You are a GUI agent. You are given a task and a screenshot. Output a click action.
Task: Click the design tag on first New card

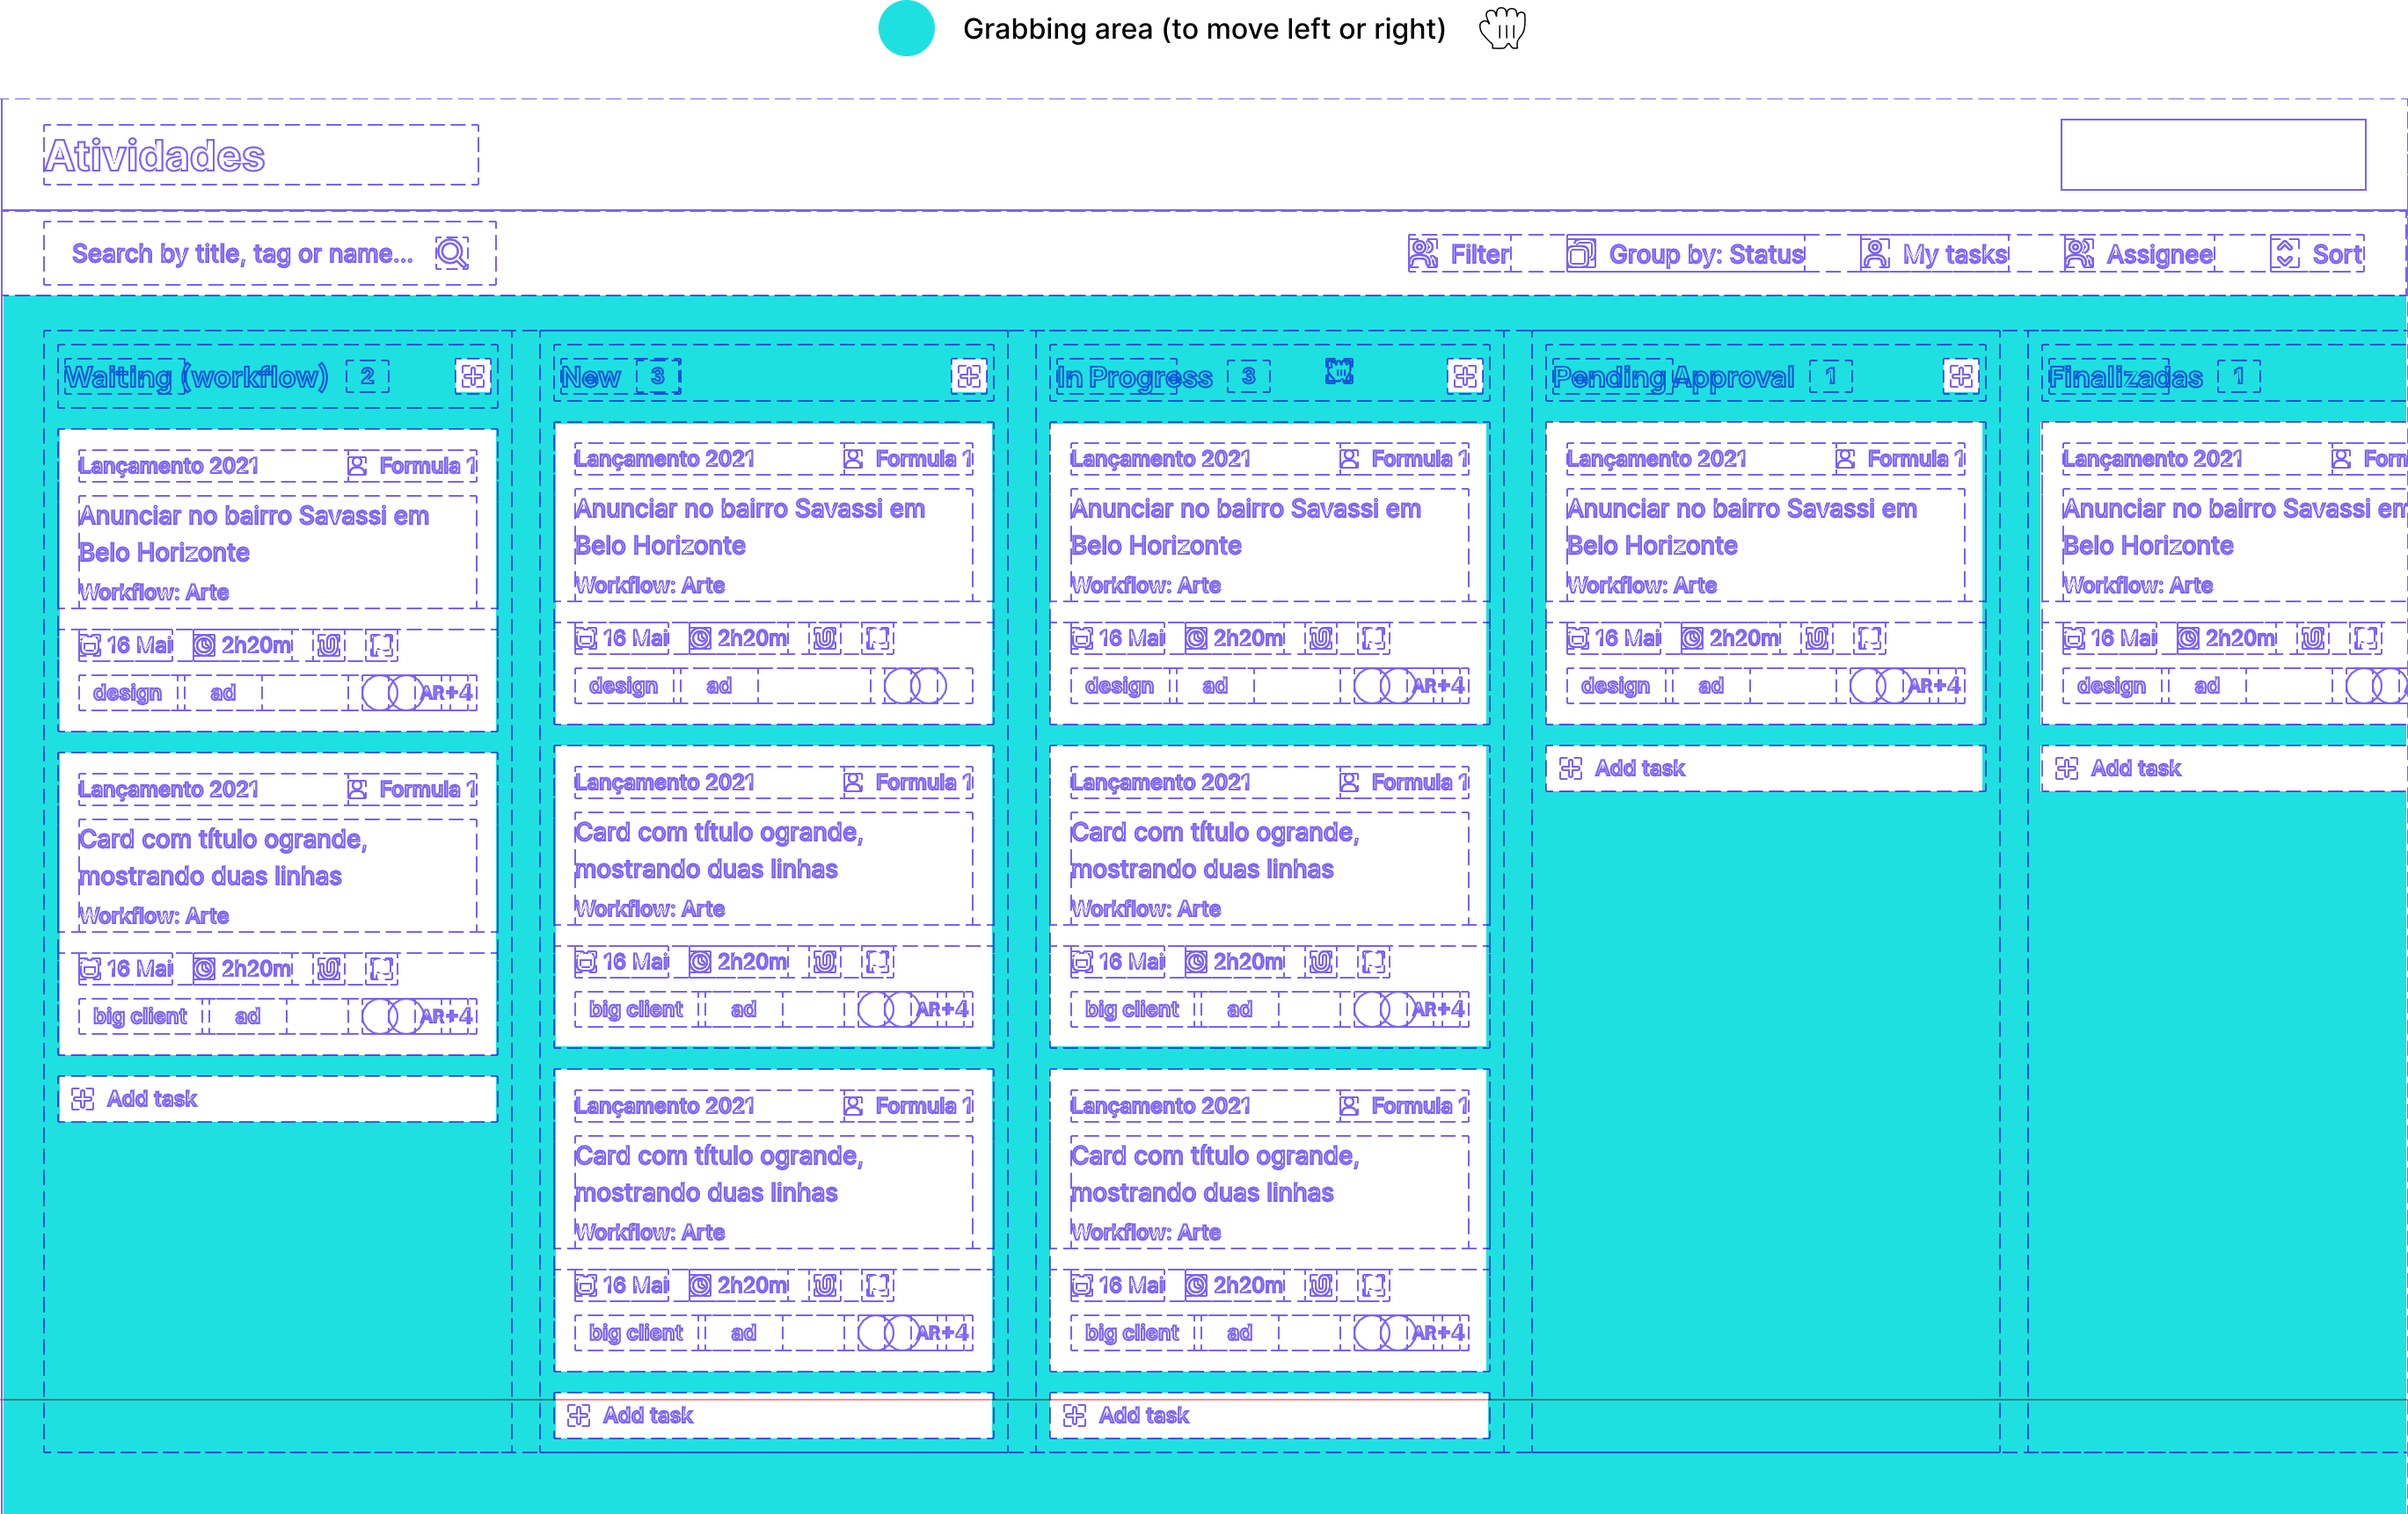623,686
